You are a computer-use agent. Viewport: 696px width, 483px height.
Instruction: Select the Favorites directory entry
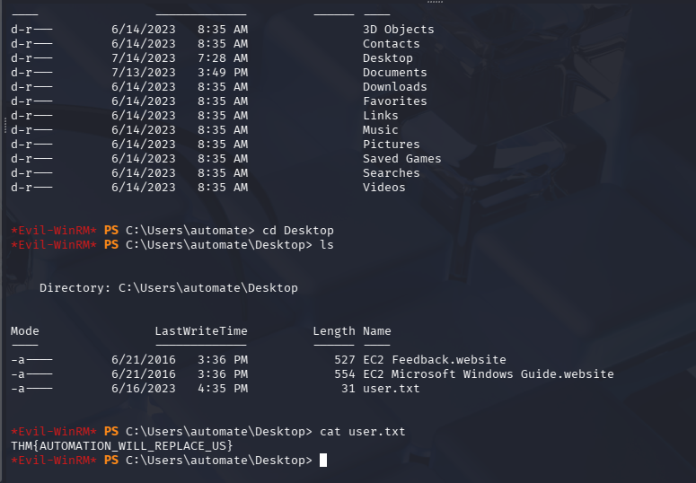(x=394, y=101)
